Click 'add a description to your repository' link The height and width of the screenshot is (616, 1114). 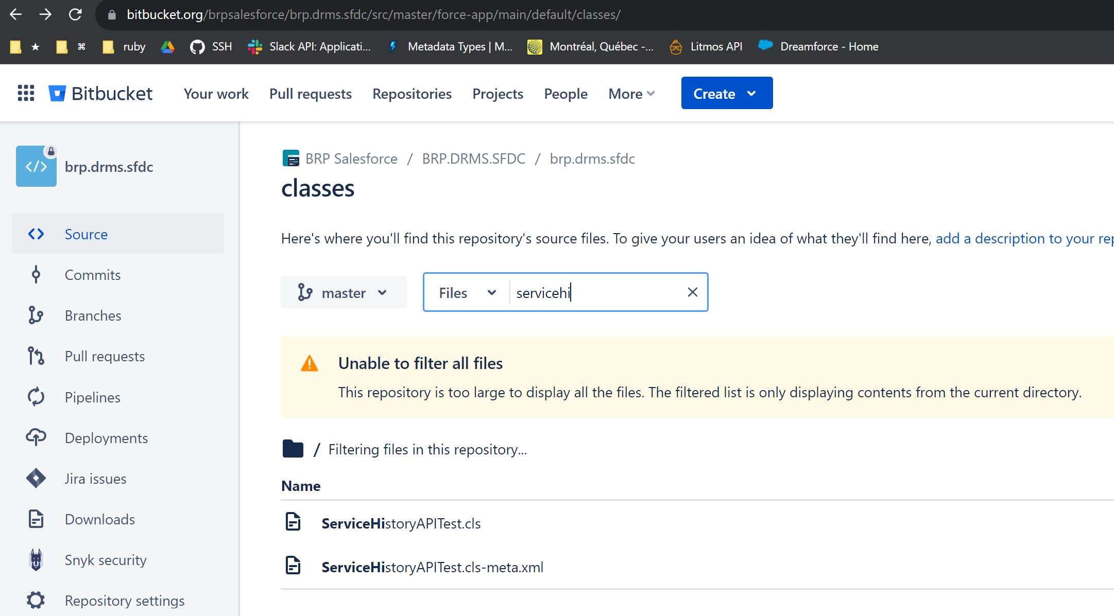click(x=1024, y=238)
